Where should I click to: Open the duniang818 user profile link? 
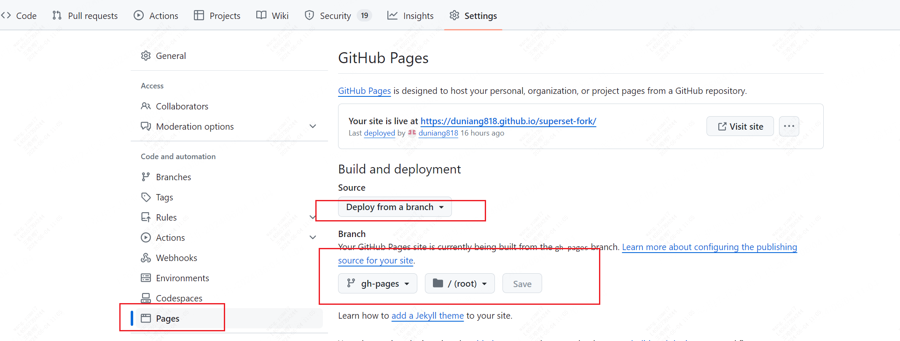coord(438,133)
